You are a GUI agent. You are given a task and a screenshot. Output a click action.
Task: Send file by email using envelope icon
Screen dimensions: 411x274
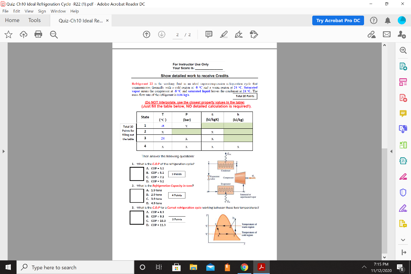click(x=387, y=35)
